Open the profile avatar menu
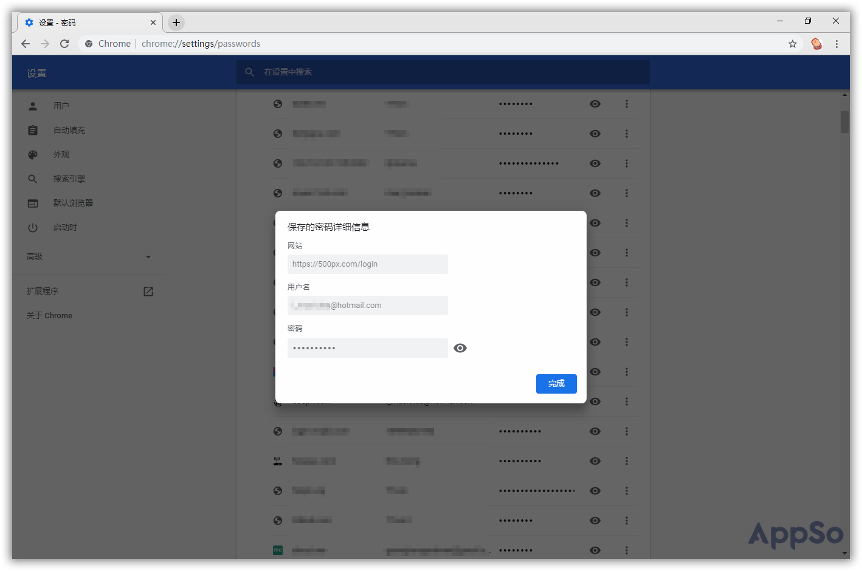Screen dimensions: 862x571 (x=816, y=44)
